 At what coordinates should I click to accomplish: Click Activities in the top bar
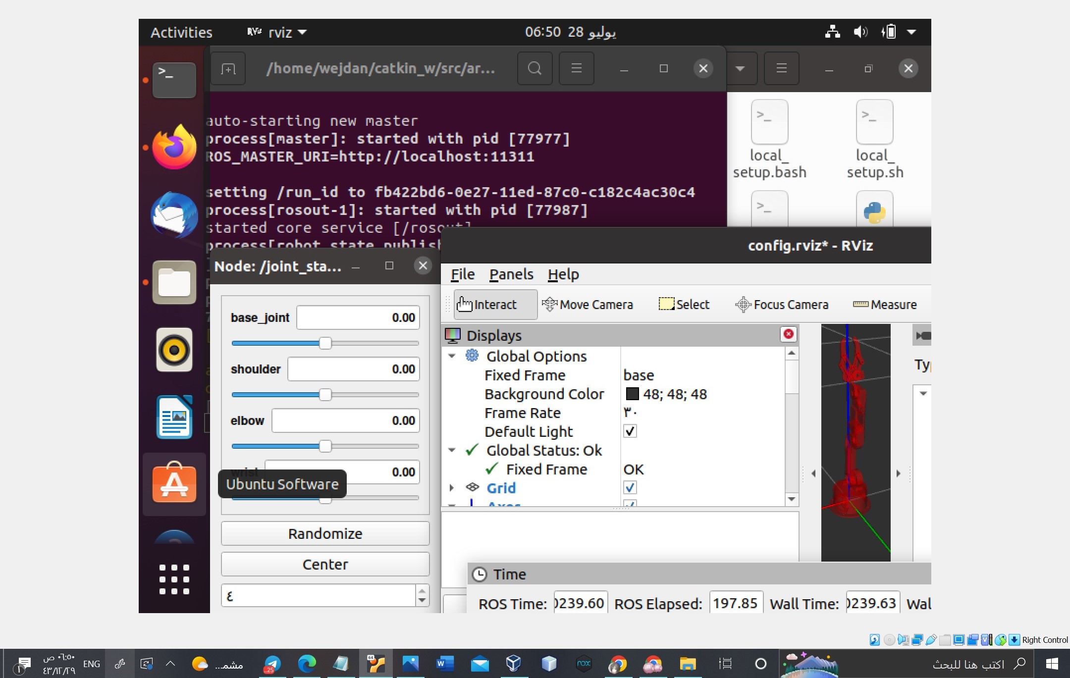181,32
